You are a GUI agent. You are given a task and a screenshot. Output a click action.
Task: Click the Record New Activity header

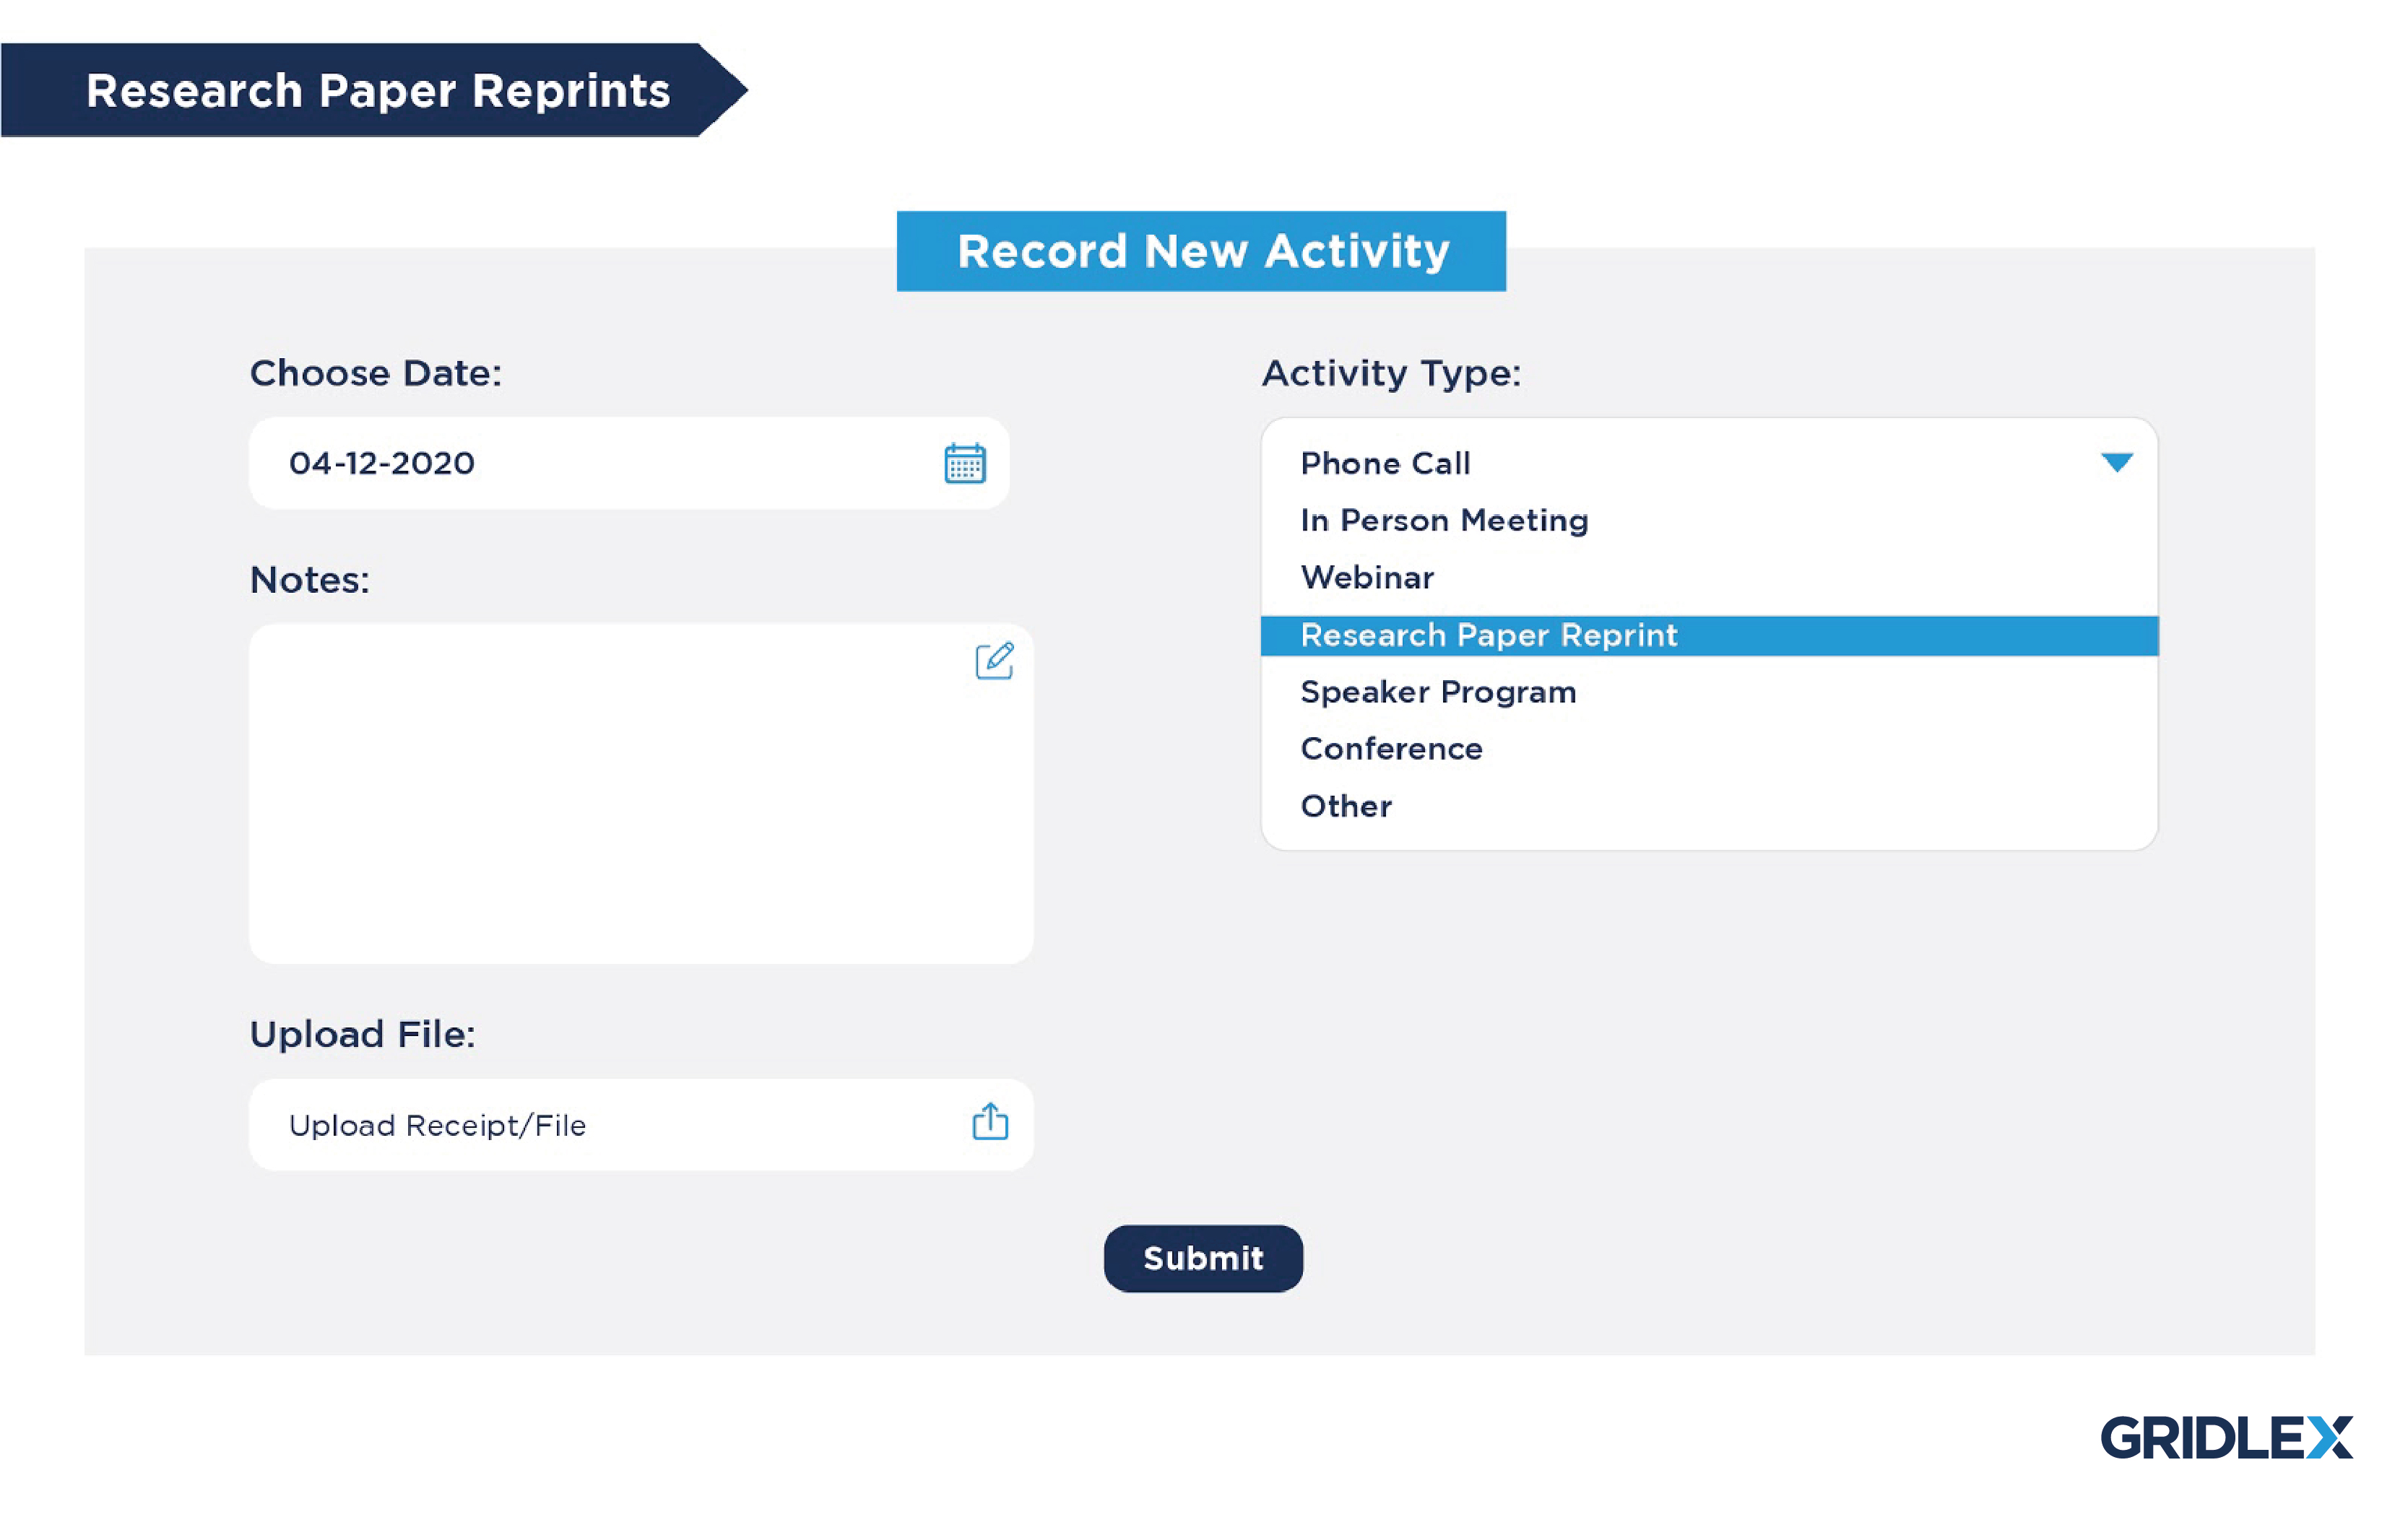(x=1201, y=251)
